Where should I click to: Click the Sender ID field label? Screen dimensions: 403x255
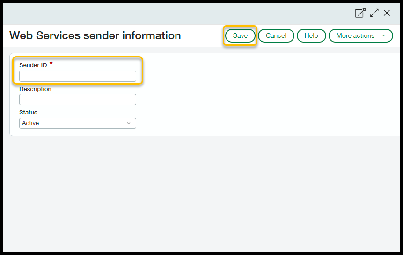(x=33, y=65)
